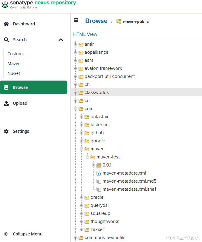Collapse the maven-test node
This screenshot has height=242, width=202.
tap(88, 157)
